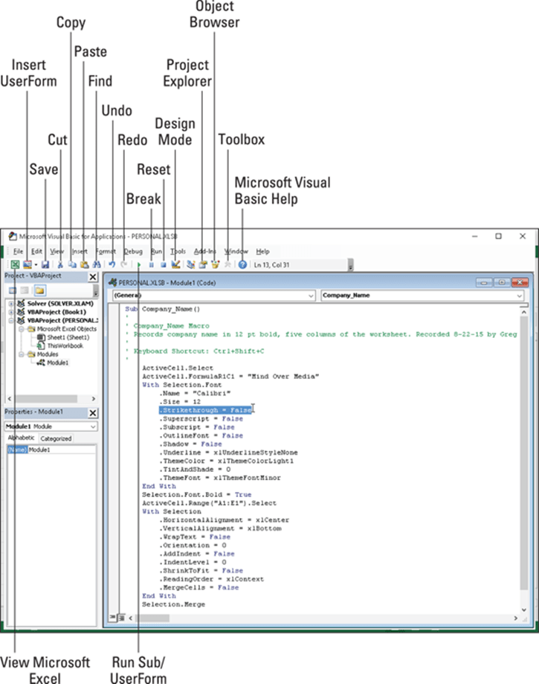Open the Edit menu
Screen dimensions: 539x684
[36, 252]
